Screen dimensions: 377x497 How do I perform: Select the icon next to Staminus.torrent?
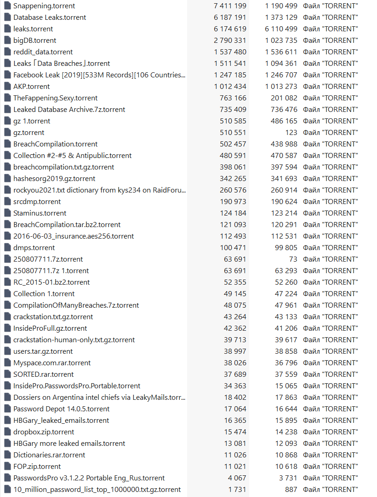point(8,213)
